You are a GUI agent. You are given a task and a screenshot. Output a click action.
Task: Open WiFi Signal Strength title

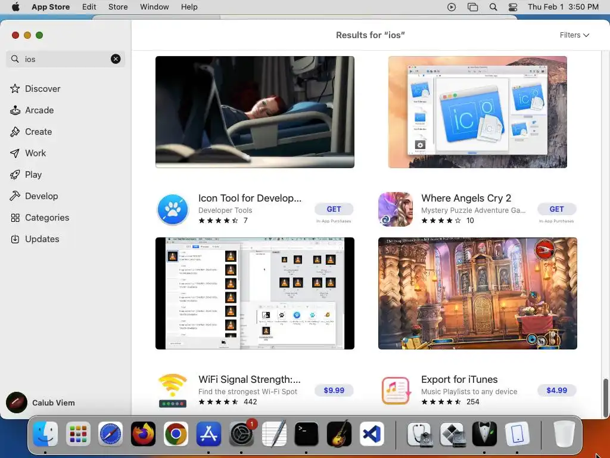coord(250,379)
